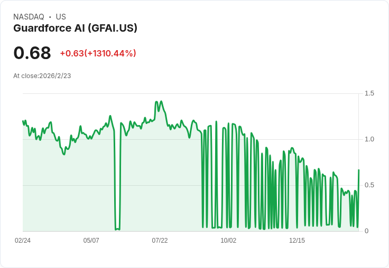Viewport: 389px width, 268px height.
Task: Click the starting point of the price line
Action: 23,121
